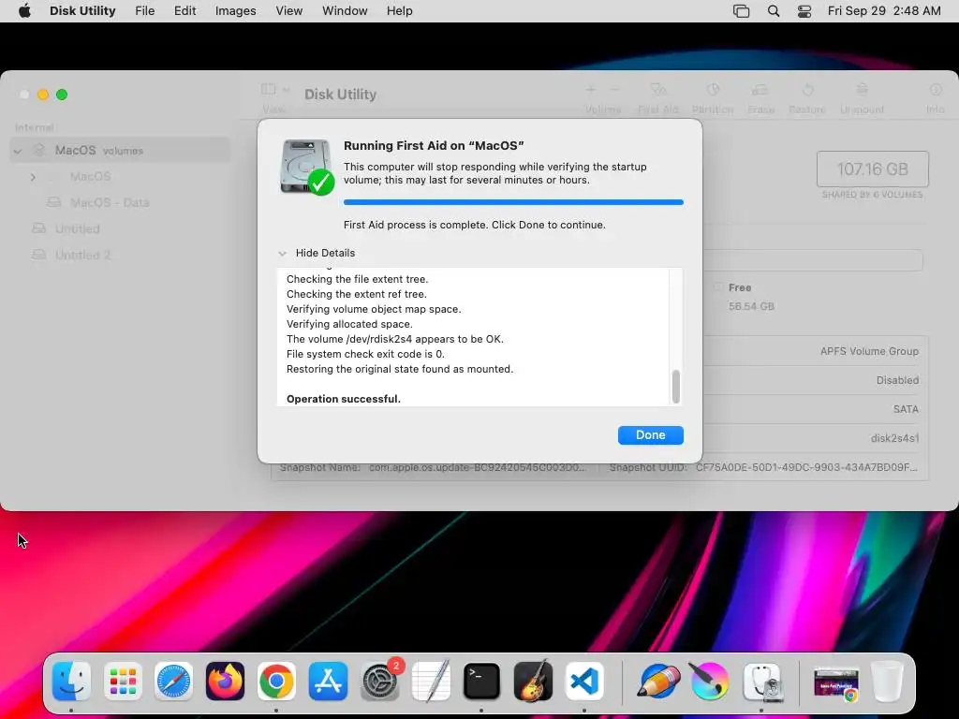This screenshot has width=959, height=719.
Task: Open the View menu in the menu bar
Action: pyautogui.click(x=288, y=11)
